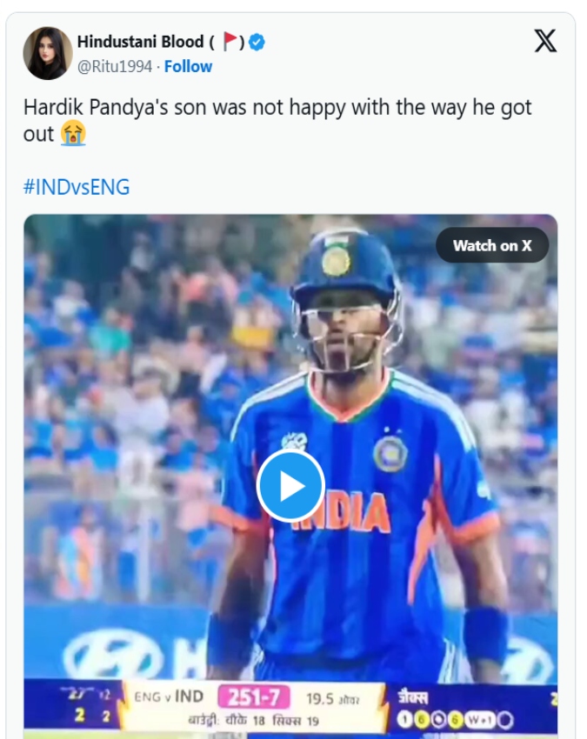The width and height of the screenshot is (587, 739).
Task: Open the #INDvsENG hashtag link
Action: [77, 186]
